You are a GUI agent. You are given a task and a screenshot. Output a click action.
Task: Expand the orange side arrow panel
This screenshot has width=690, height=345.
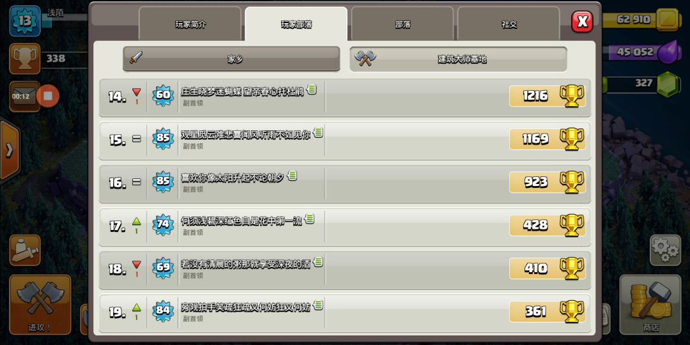click(x=9, y=150)
